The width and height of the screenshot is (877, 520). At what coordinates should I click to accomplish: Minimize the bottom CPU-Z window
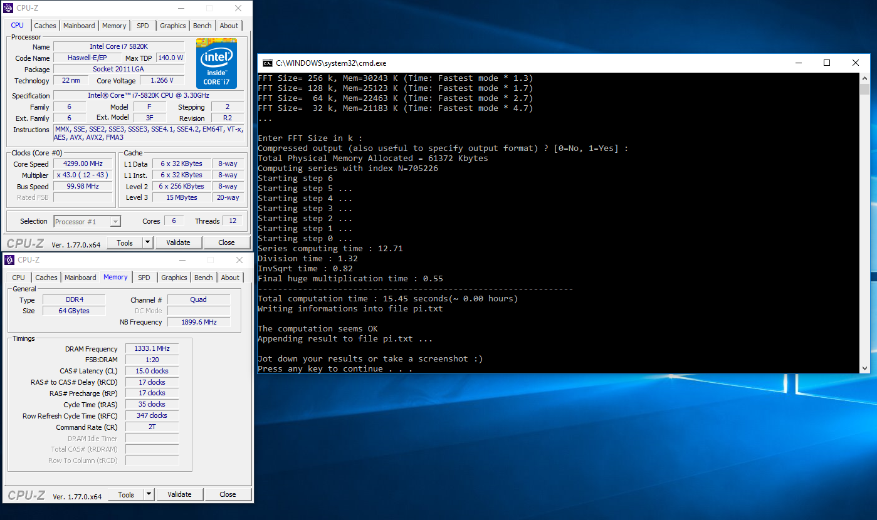(182, 260)
